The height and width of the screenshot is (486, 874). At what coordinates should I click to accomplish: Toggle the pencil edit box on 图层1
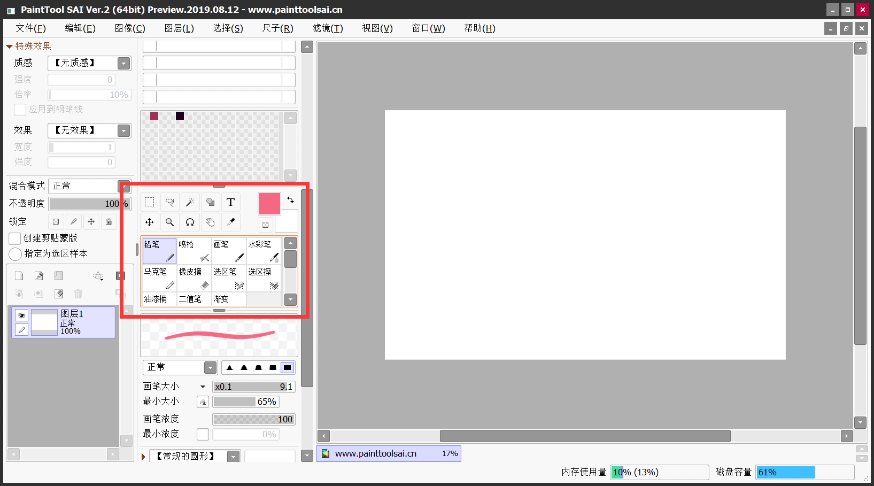tap(21, 330)
